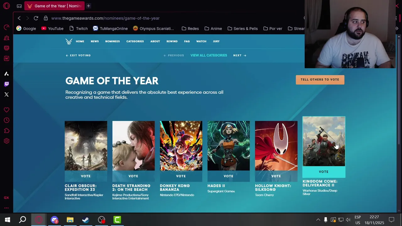
Task: Open NOMINEES in the site navigation
Action: 112,41
